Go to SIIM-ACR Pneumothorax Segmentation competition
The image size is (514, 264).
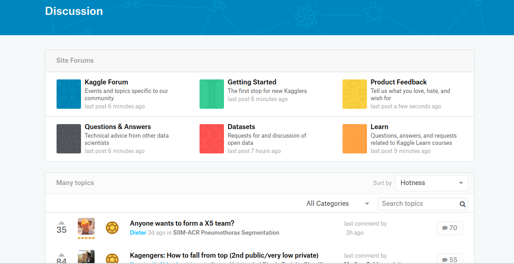point(226,233)
